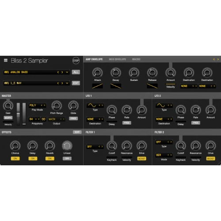Viewport: 221px width, 221px height.
Task: Change the LFO 1 NONE destination selector
Action: pyautogui.click(x=95, y=119)
